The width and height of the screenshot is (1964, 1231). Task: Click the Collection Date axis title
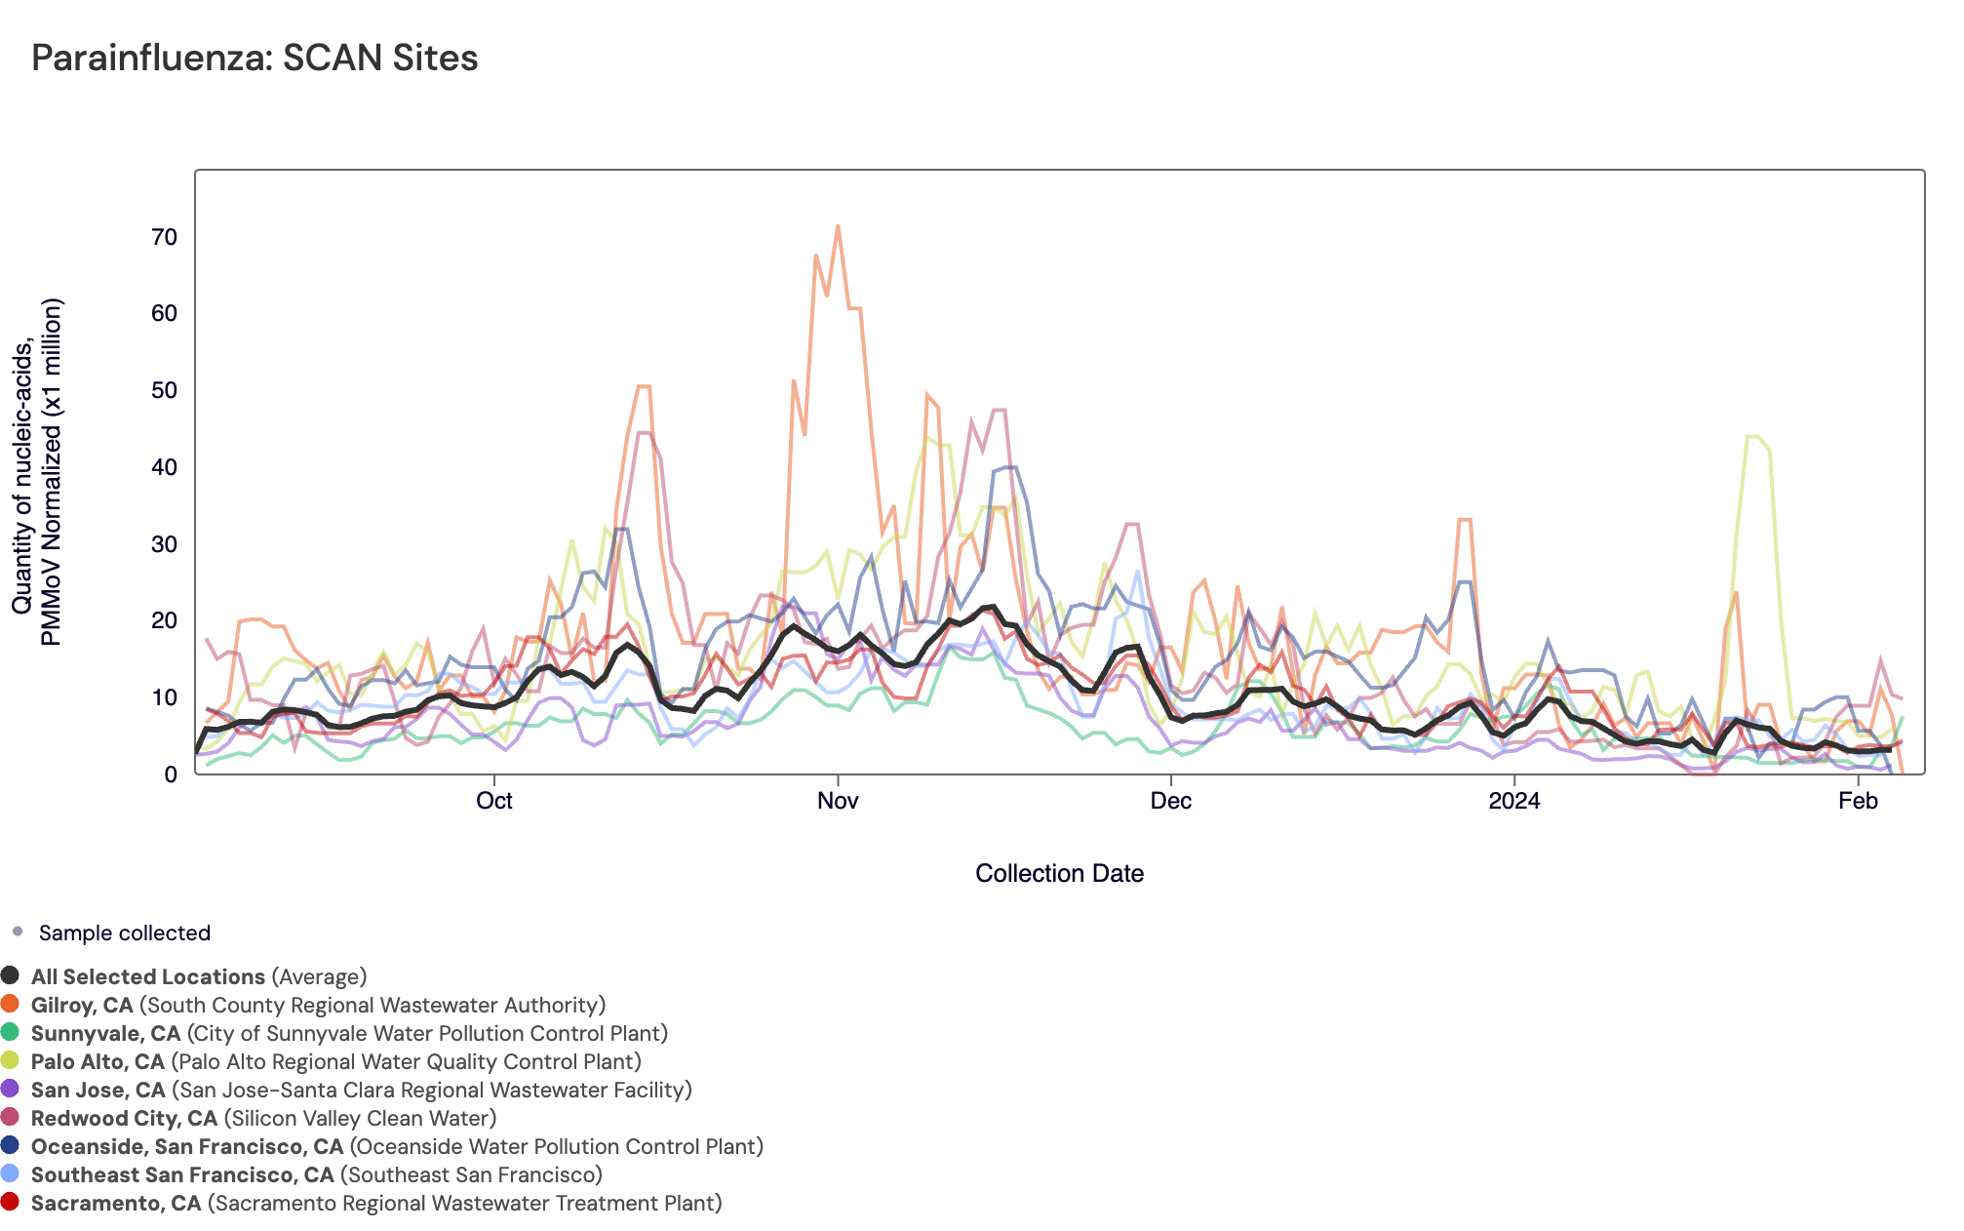pos(1059,873)
